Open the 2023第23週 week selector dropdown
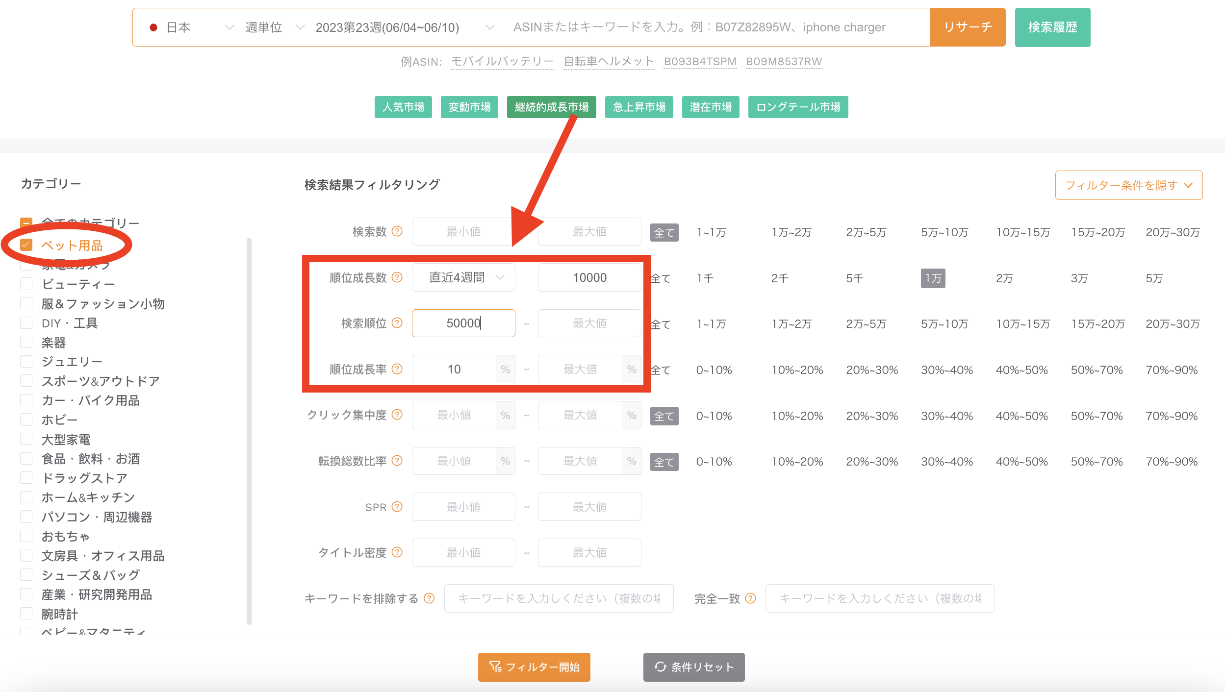Image resolution: width=1225 pixels, height=692 pixels. click(404, 27)
